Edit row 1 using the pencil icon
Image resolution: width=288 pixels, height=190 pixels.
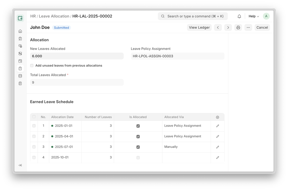(x=217, y=126)
